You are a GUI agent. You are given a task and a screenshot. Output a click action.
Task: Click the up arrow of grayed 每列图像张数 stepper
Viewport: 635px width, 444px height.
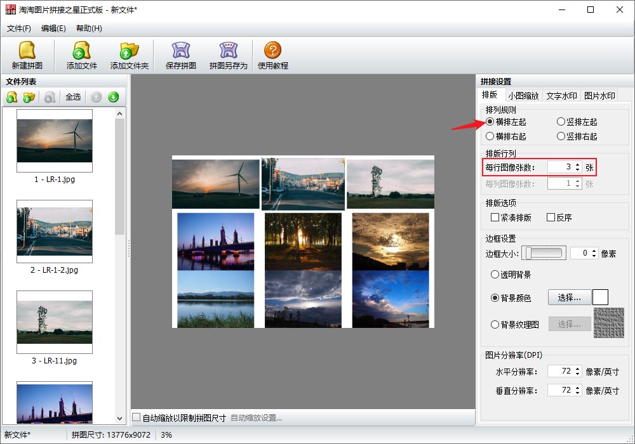[x=577, y=181]
